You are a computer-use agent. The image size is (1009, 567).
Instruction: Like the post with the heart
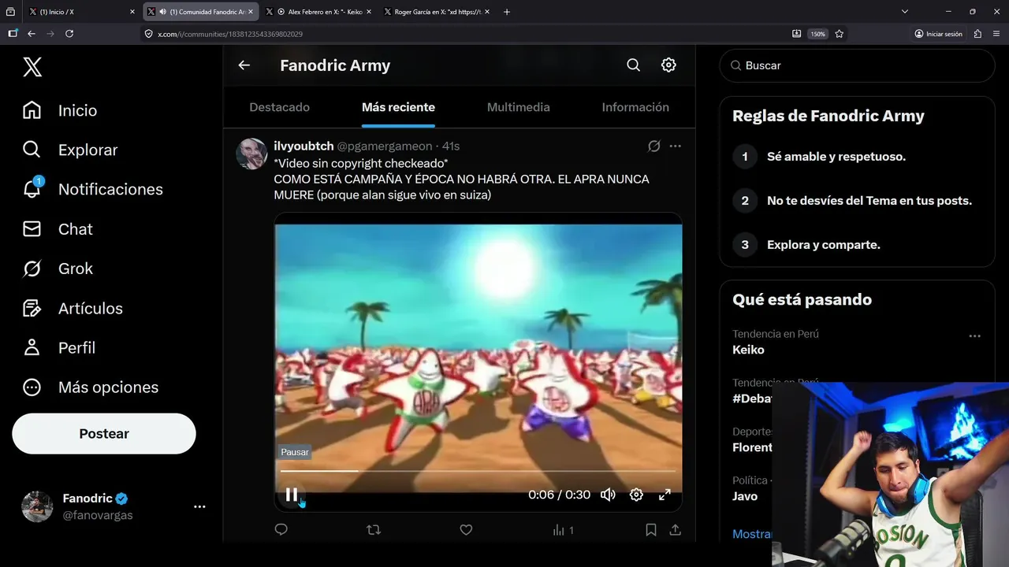pos(466,530)
